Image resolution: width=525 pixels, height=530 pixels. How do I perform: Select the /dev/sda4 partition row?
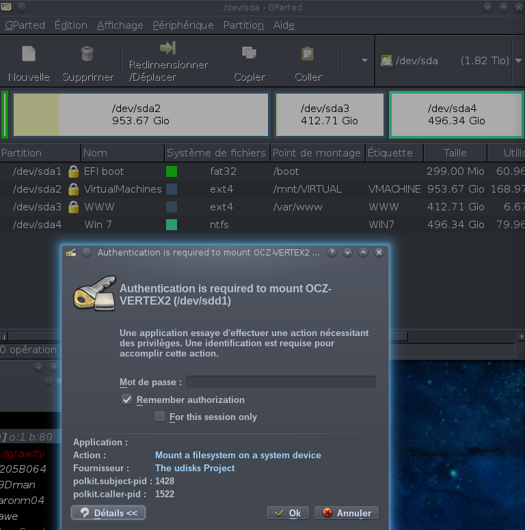point(262,225)
